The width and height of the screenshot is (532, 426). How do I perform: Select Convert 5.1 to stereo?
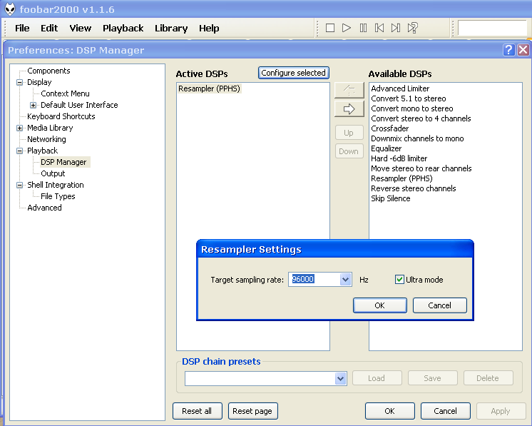click(408, 98)
